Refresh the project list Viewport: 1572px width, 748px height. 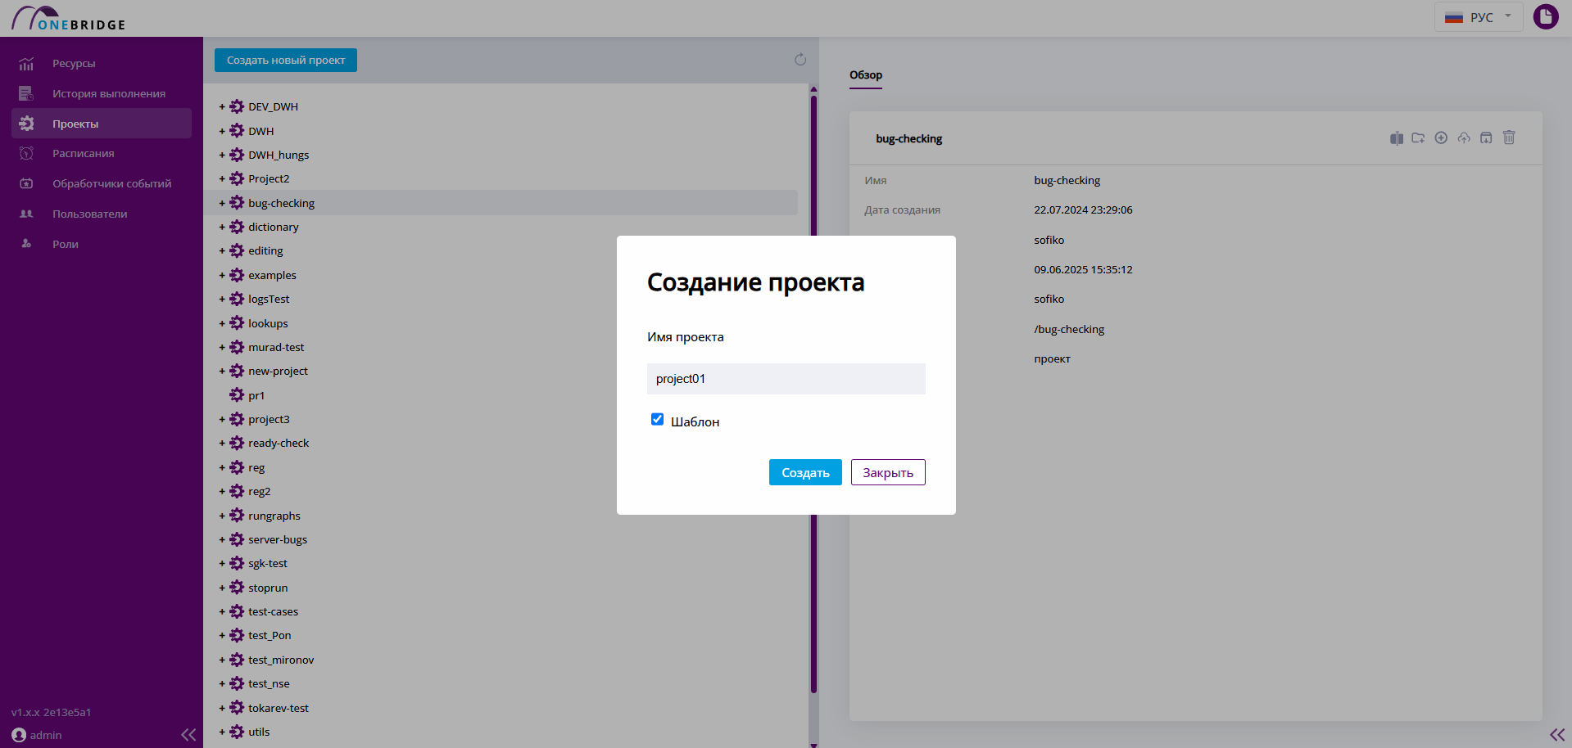[800, 60]
